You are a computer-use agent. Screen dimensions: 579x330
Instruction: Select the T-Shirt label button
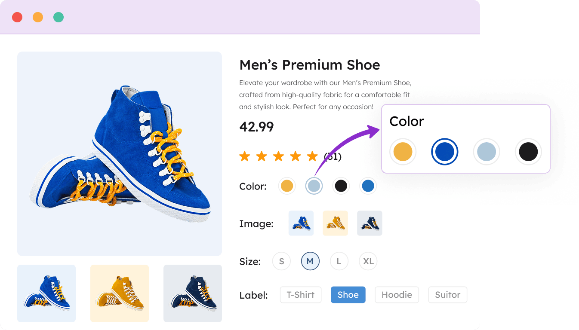(x=301, y=295)
